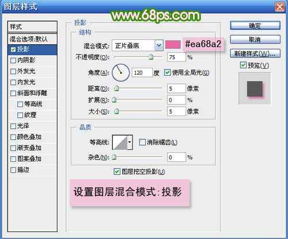
Task: Click the opacity value field showing 75
Action: [176, 57]
